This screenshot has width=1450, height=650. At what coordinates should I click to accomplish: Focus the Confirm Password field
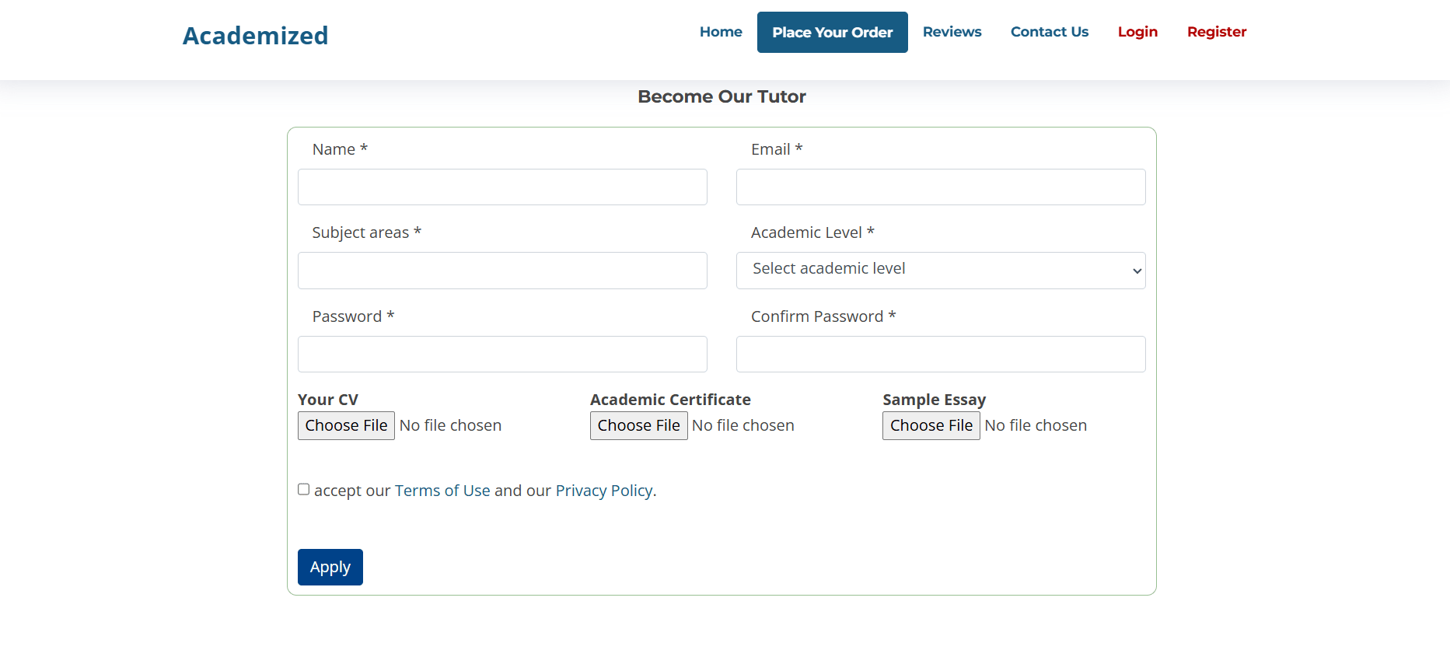pyautogui.click(x=940, y=355)
